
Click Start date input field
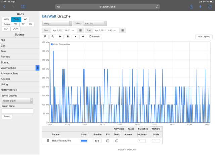point(64,30)
